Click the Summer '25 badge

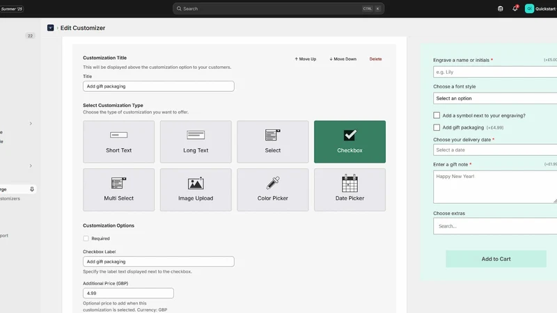pyautogui.click(x=12, y=8)
